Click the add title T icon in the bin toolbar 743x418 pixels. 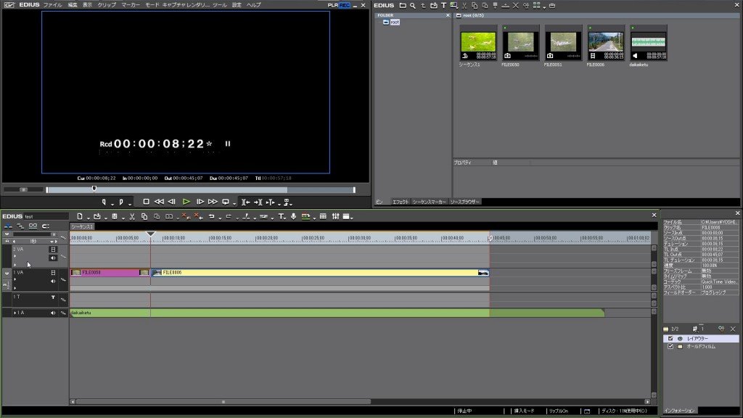point(443,6)
